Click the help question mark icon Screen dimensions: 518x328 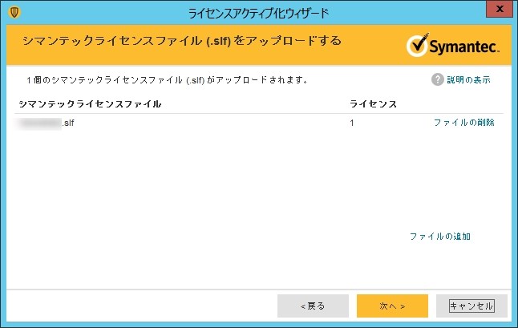click(437, 79)
